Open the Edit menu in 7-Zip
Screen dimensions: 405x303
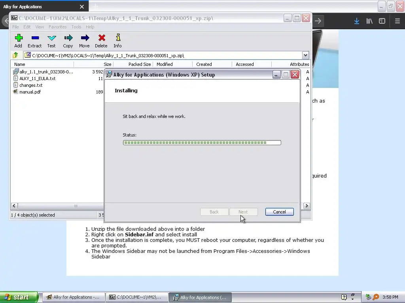27,27
